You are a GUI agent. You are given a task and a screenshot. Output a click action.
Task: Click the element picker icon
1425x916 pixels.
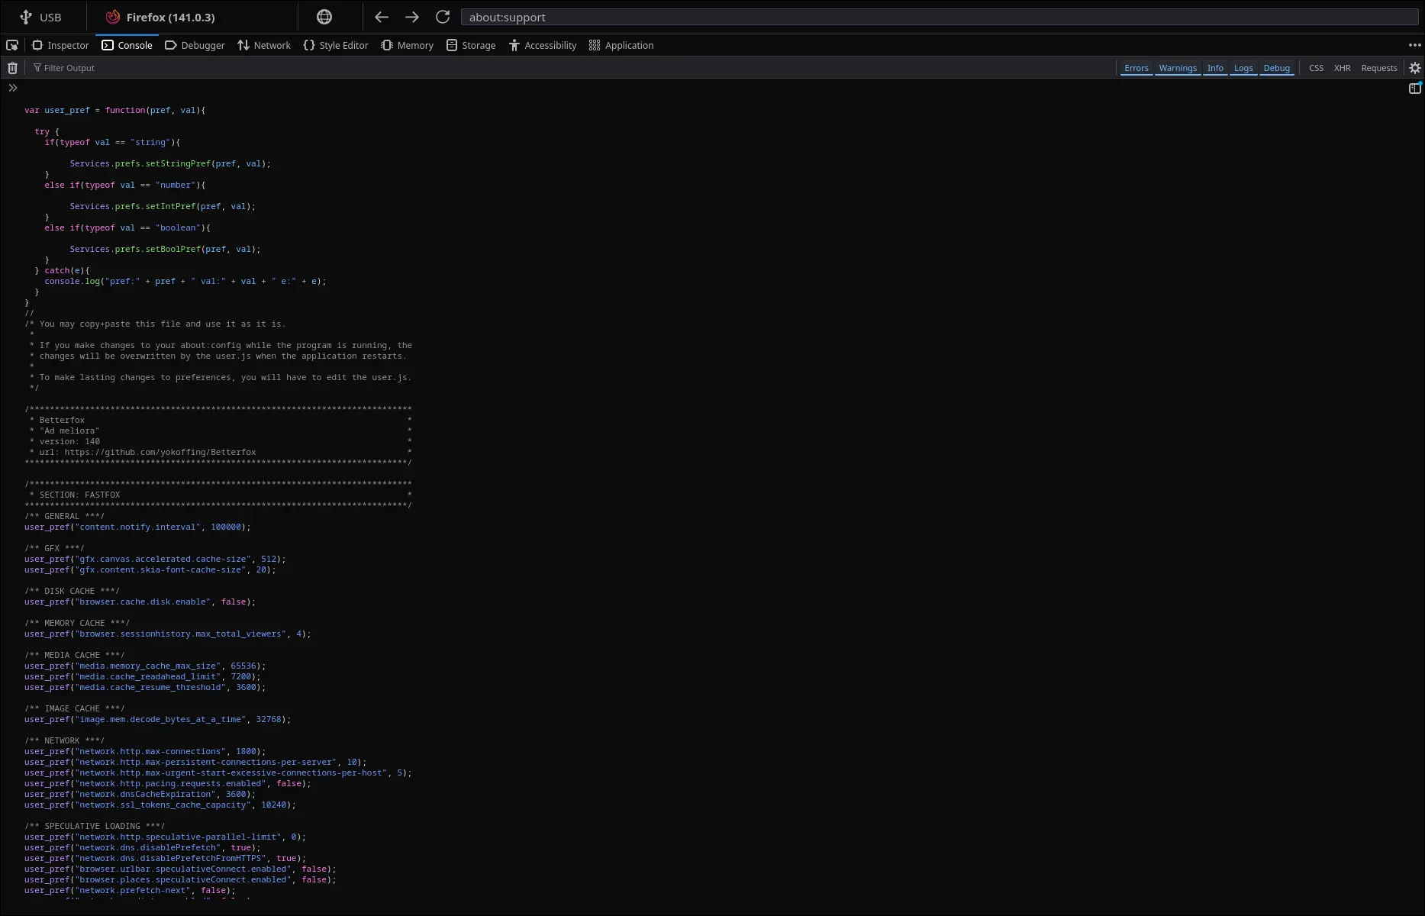[12, 45]
